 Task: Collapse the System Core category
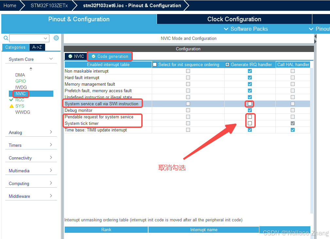point(51,59)
